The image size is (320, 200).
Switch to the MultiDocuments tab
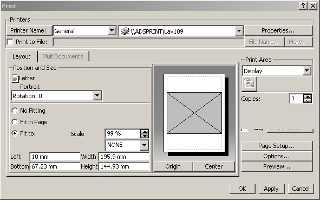tap(63, 56)
